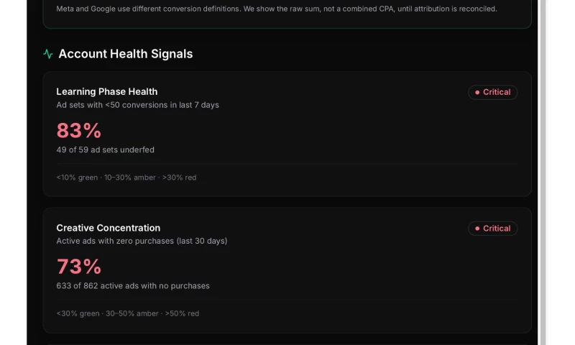The height and width of the screenshot is (345, 575).
Task: Click the vertical scrollbar on the right edge
Action: point(543,172)
